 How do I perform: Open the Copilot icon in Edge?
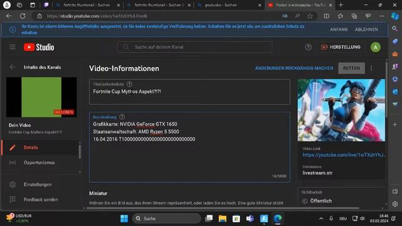point(395,16)
